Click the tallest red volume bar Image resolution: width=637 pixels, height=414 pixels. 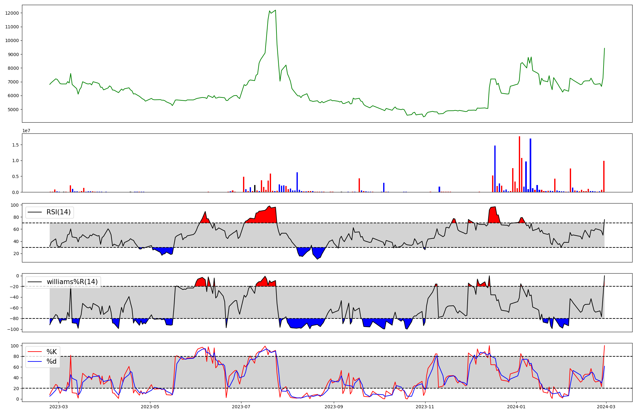(519, 164)
